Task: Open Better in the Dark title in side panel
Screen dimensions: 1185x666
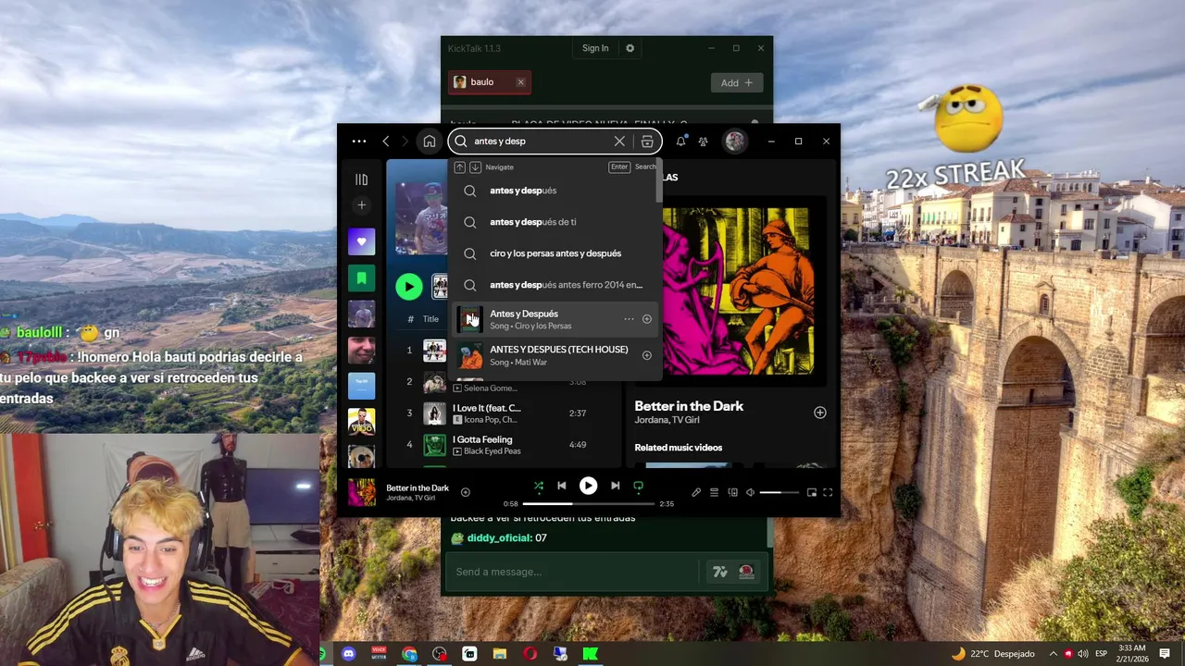Action: [689, 406]
